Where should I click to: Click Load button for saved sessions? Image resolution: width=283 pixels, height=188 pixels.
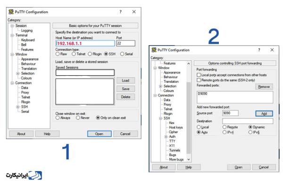[x=125, y=80]
